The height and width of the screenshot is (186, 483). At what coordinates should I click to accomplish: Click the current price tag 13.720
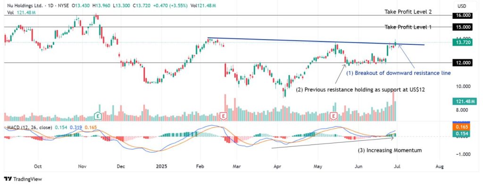[462, 42]
